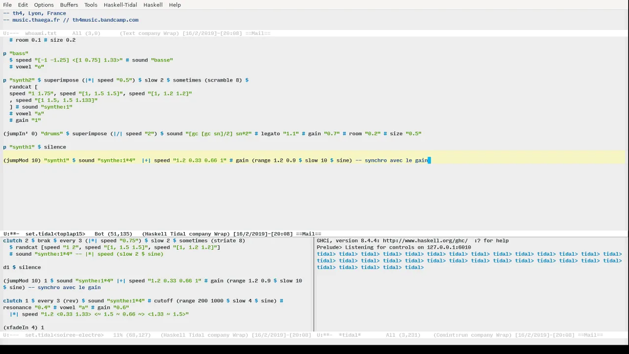Click the d1 $ silence line
Viewport: 629px width, 354px height.
click(x=22, y=267)
